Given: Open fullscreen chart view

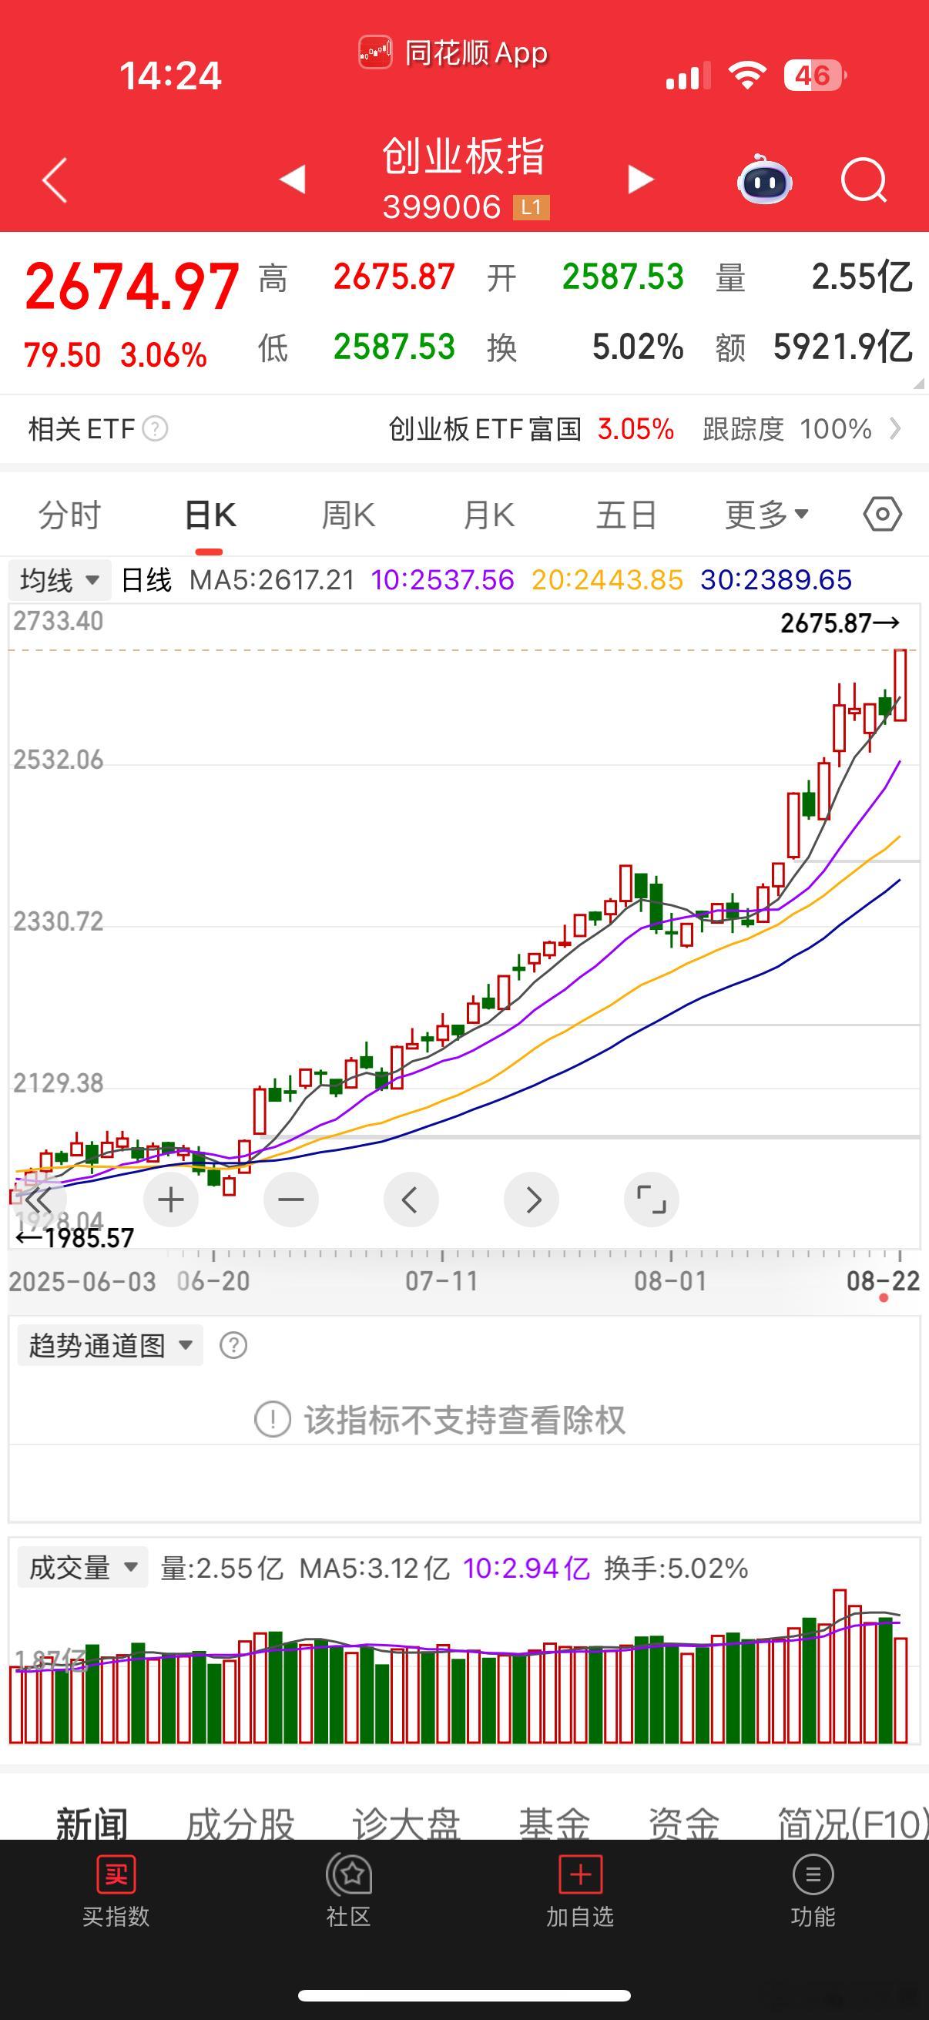Looking at the screenshot, I should [652, 1200].
